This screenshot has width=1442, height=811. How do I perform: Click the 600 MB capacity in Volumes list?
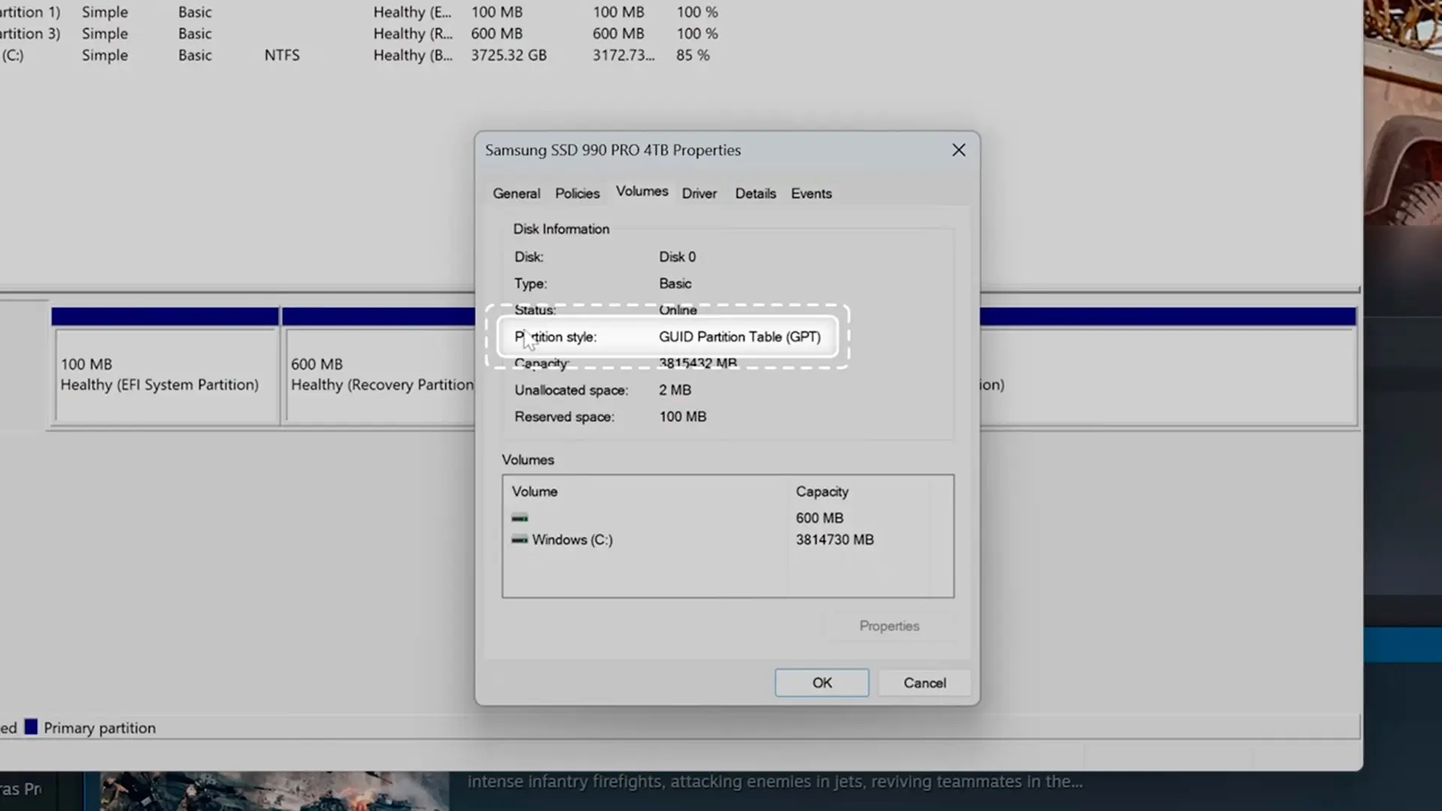click(x=819, y=518)
